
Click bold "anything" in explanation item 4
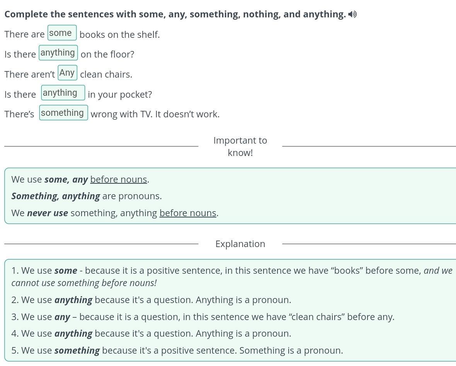73,334
